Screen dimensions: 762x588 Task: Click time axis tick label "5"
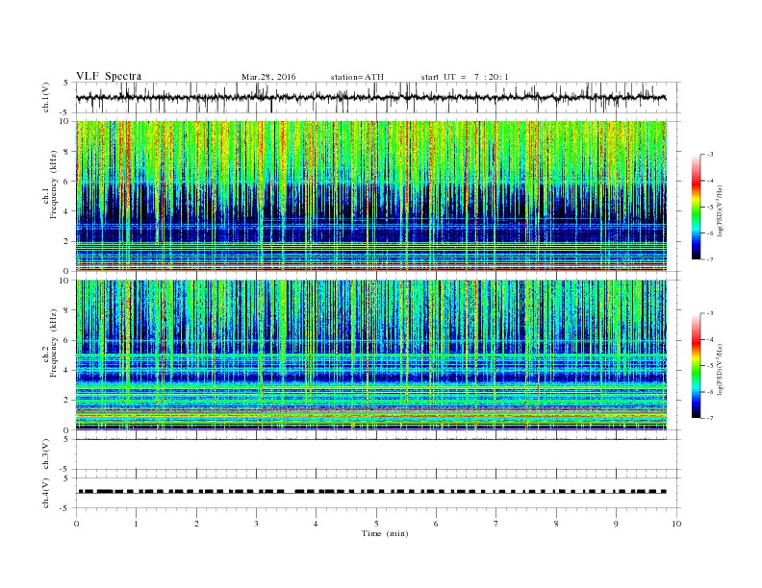(376, 524)
